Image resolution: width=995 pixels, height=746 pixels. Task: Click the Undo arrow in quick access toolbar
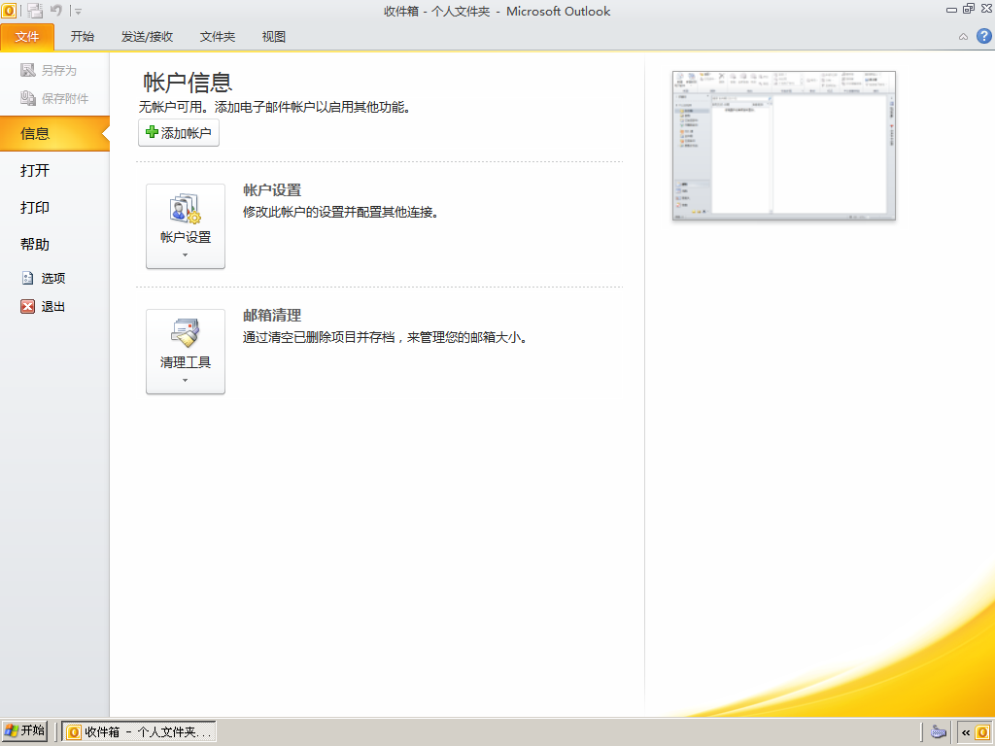click(x=55, y=10)
